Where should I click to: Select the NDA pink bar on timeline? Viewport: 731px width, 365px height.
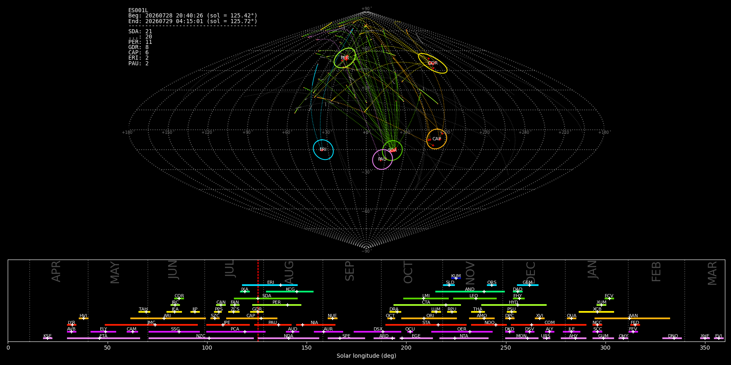[x=288, y=338]
